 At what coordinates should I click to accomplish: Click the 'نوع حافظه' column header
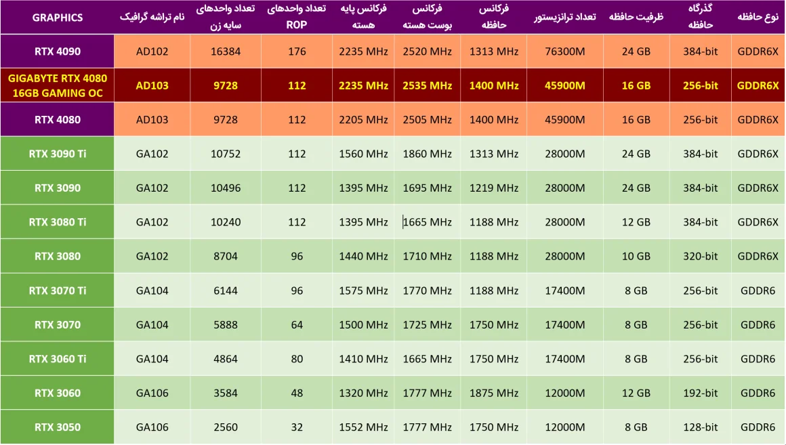[x=758, y=17]
